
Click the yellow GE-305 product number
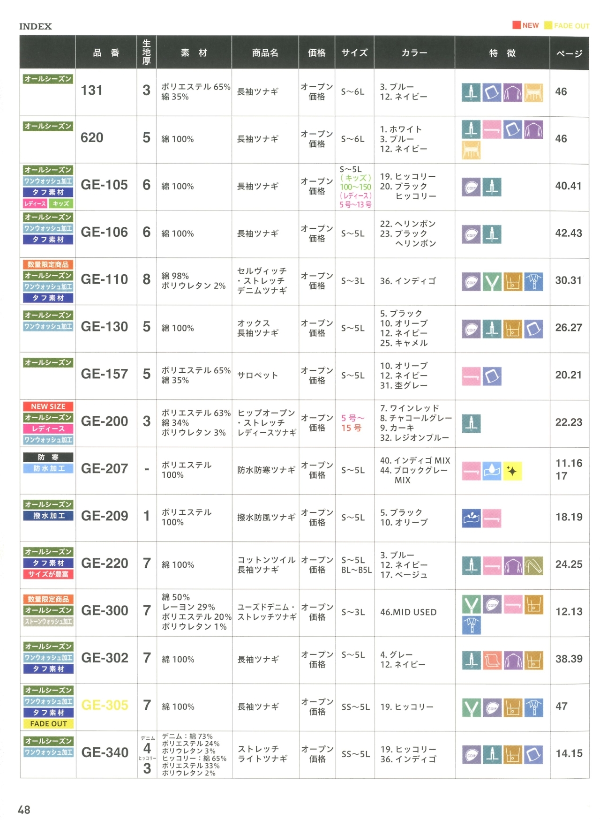105,705
